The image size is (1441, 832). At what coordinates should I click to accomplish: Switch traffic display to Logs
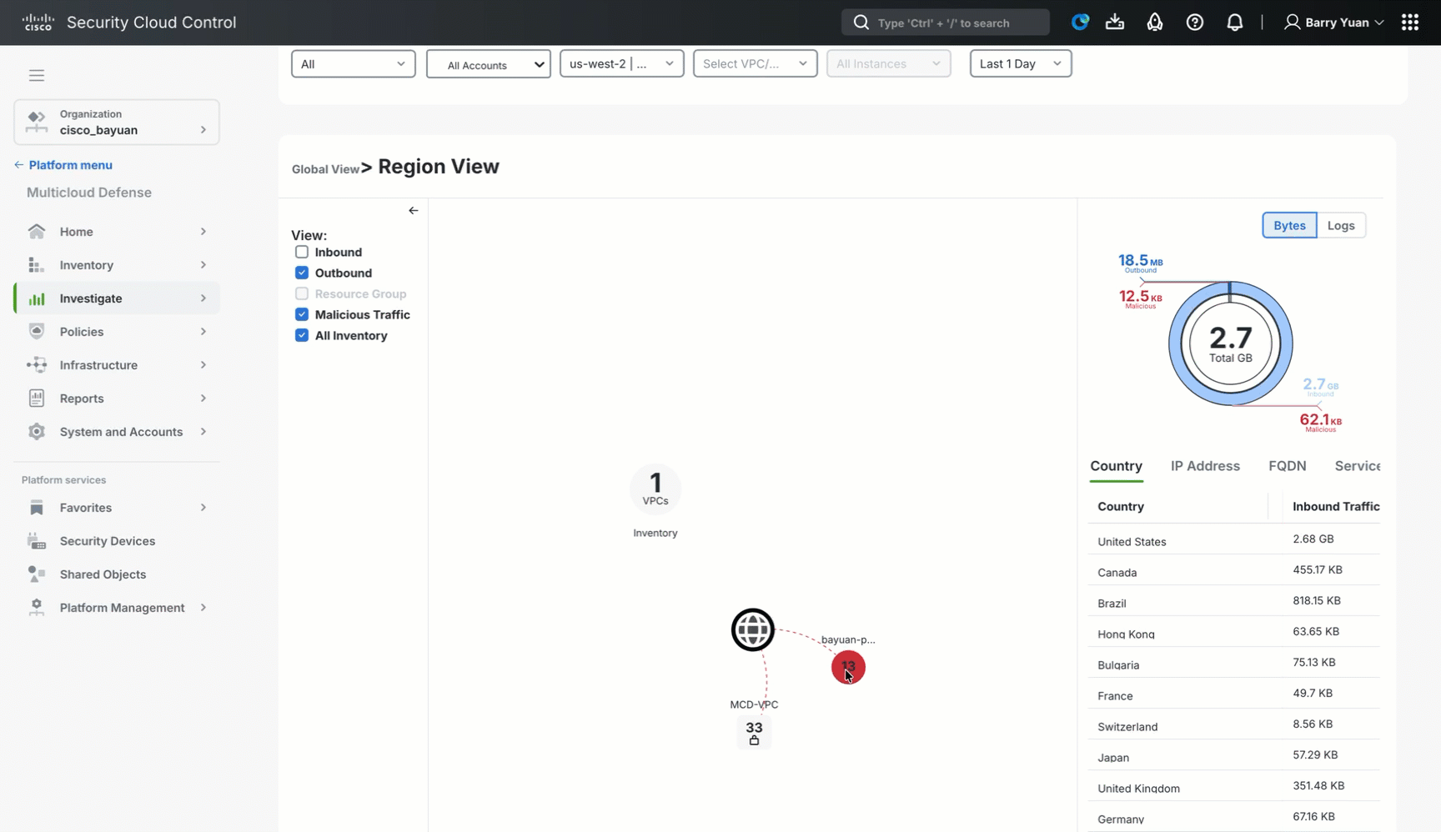(1340, 225)
